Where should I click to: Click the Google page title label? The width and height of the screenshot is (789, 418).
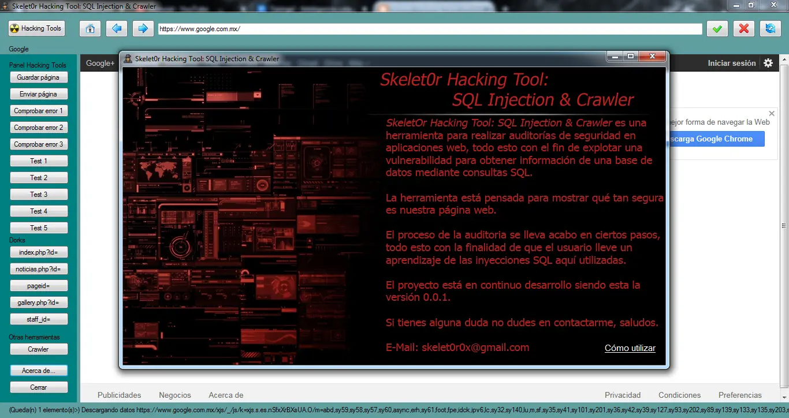point(18,49)
